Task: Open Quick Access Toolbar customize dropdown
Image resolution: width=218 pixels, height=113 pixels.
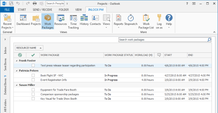Action: pyautogui.click(x=67, y=3)
